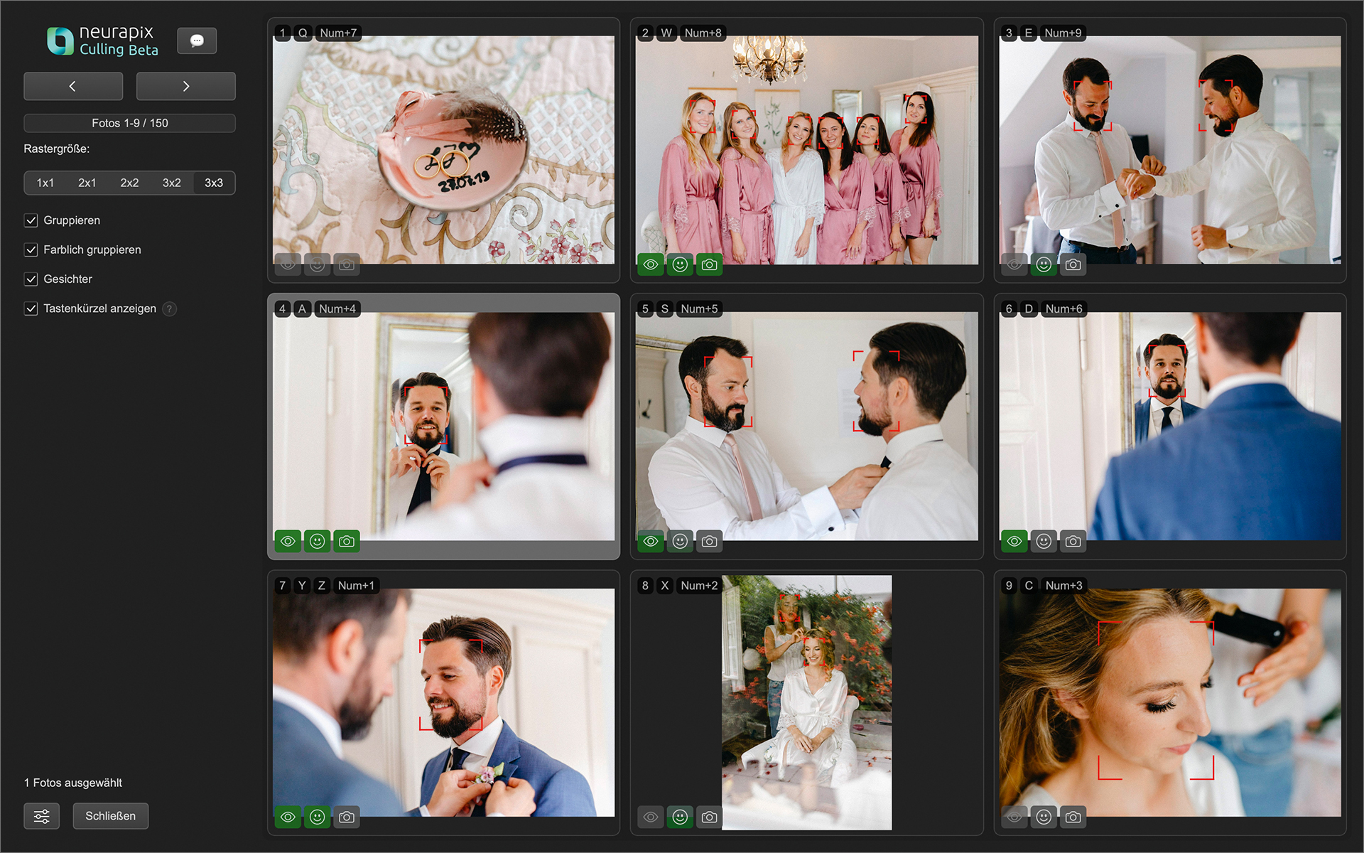Click the help question mark next to Tastenkürzel
The width and height of the screenshot is (1364, 853).
(x=169, y=309)
